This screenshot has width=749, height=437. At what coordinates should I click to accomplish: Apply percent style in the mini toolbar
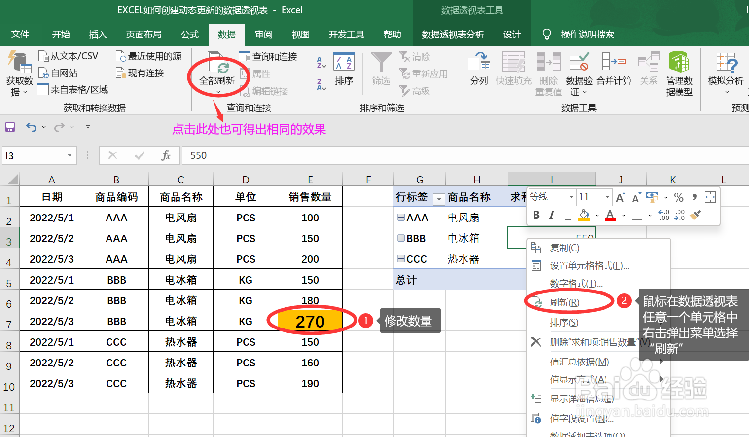point(679,197)
